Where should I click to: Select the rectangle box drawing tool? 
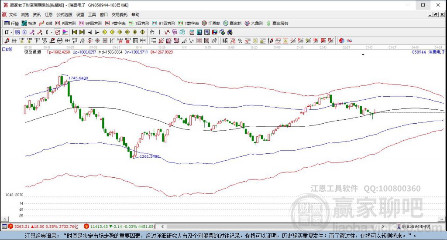click(154, 41)
